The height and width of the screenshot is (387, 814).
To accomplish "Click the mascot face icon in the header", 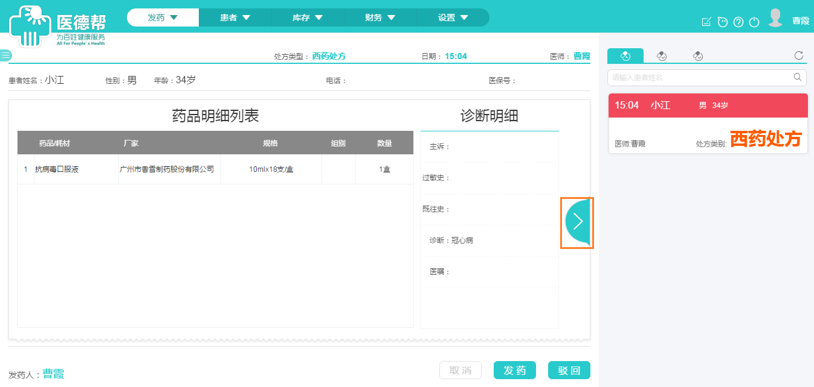I will 722,22.
